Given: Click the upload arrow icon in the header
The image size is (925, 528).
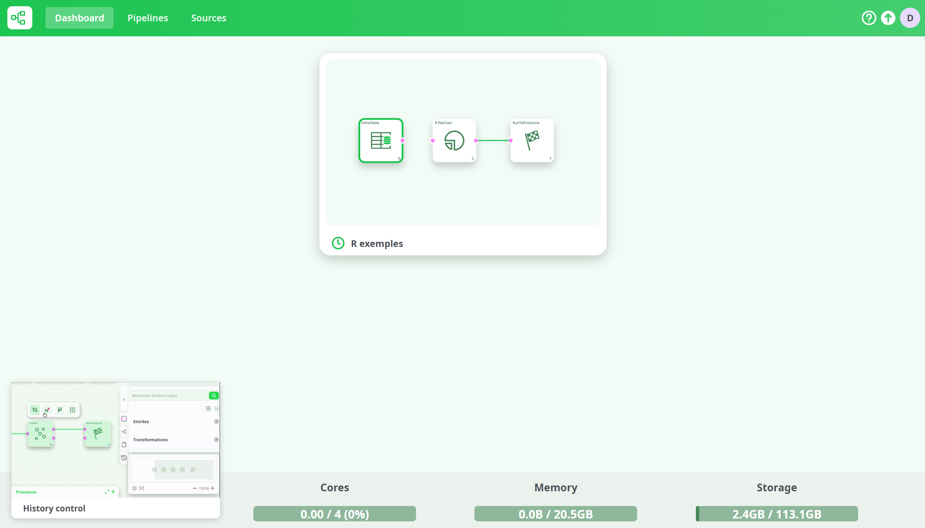Looking at the screenshot, I should coord(888,18).
